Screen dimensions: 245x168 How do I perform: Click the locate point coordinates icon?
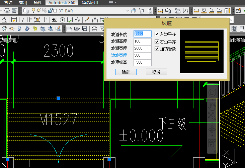click(185, 11)
